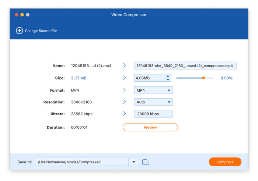This screenshot has height=181, width=258.
Task: Click the 20000 kbps bitrate field
Action: [153, 114]
